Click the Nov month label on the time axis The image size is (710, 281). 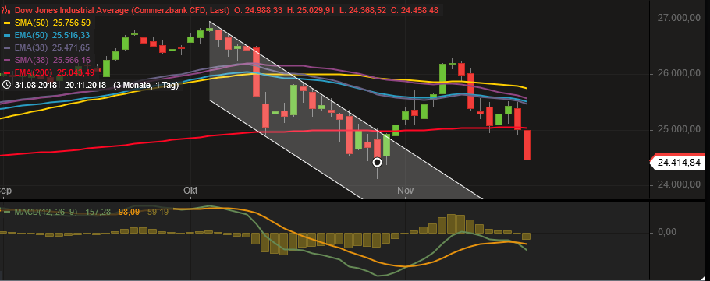(x=405, y=191)
